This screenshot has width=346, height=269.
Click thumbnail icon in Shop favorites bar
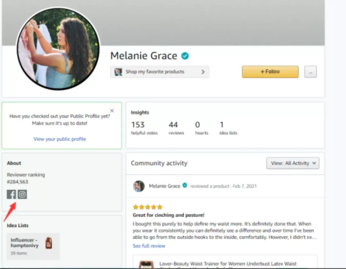pyautogui.click(x=118, y=72)
